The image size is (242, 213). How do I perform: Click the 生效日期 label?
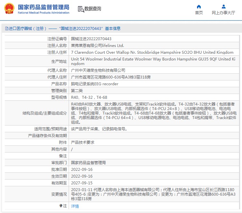(x=59, y=176)
